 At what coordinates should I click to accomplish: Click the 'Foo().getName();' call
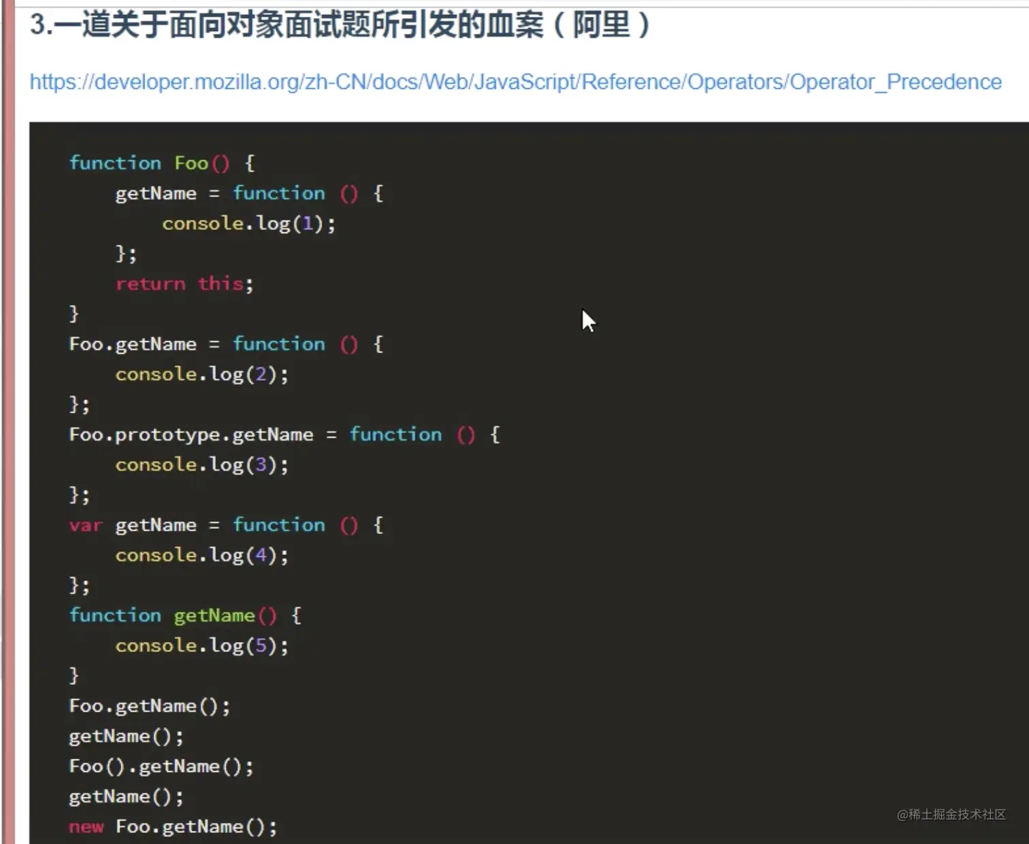(161, 766)
